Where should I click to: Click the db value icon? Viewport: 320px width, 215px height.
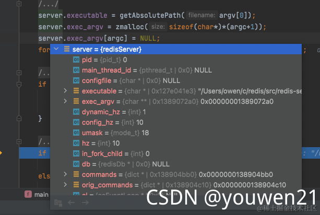pyautogui.click(x=76, y=163)
